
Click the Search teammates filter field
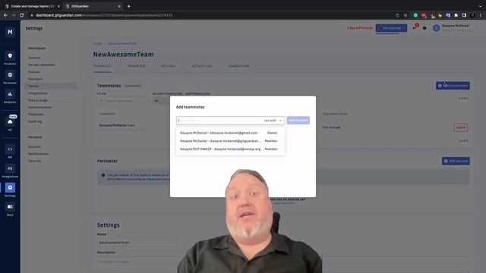pos(123,101)
